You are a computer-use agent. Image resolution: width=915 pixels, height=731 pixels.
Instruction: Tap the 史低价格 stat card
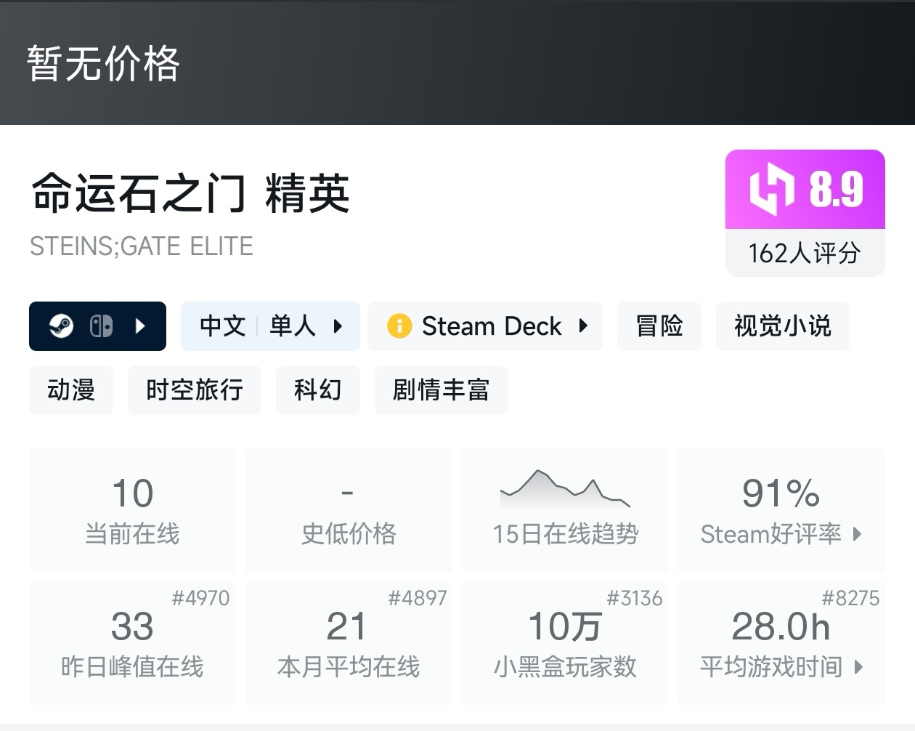349,510
